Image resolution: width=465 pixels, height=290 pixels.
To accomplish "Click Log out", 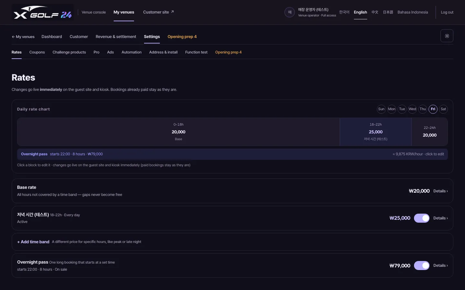I will 447,12.
